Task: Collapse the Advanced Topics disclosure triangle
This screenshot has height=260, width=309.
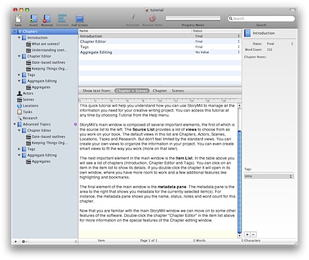Action: [x=15, y=124]
